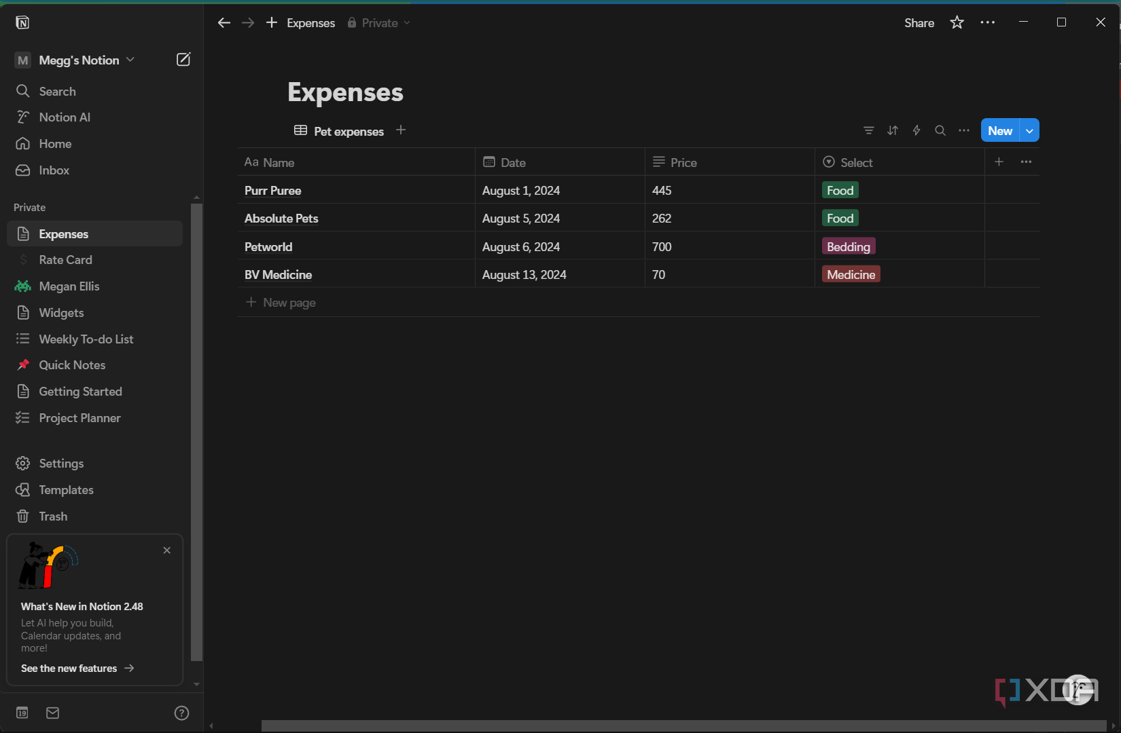Open the database filter icon
The width and height of the screenshot is (1121, 733).
click(869, 130)
